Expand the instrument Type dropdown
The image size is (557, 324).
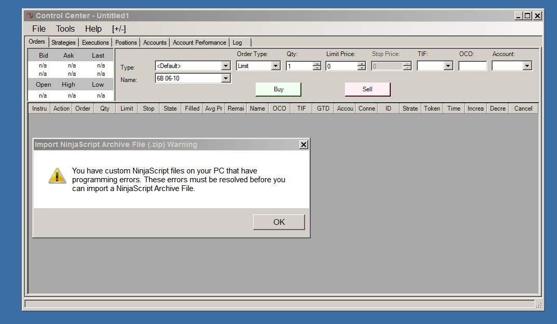click(226, 65)
